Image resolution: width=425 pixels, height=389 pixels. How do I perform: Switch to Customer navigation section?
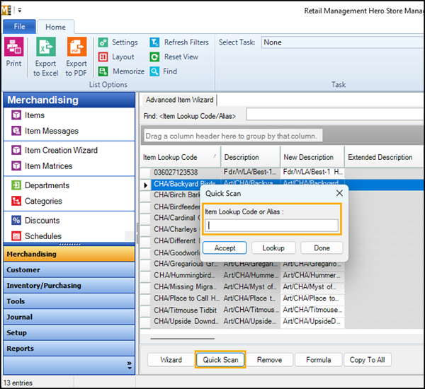click(x=69, y=269)
